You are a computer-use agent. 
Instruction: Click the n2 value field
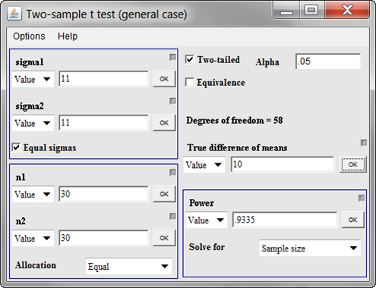pyautogui.click(x=103, y=238)
